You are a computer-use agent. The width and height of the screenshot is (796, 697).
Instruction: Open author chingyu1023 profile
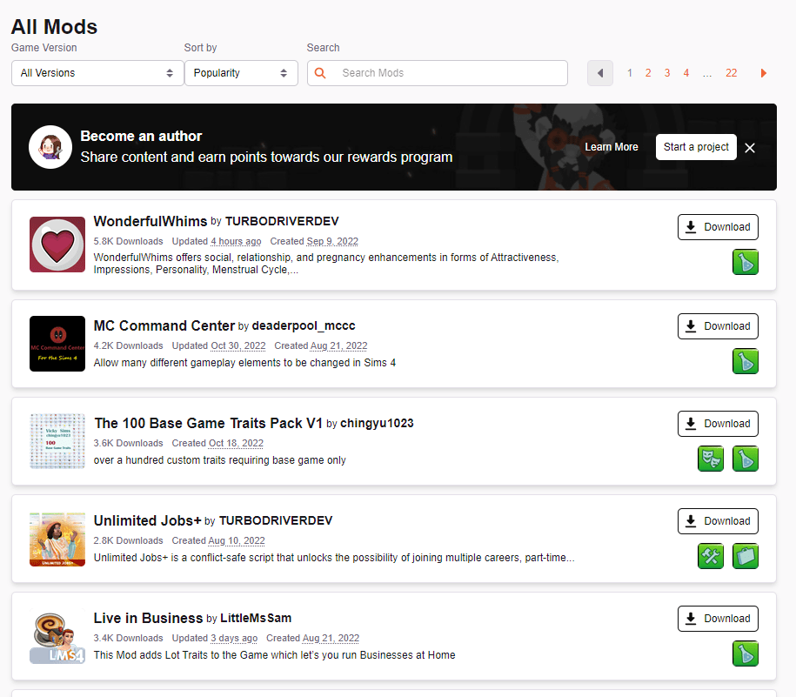pos(377,423)
